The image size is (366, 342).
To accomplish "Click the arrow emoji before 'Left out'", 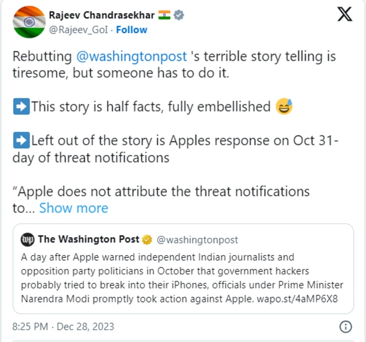I will point(21,141).
